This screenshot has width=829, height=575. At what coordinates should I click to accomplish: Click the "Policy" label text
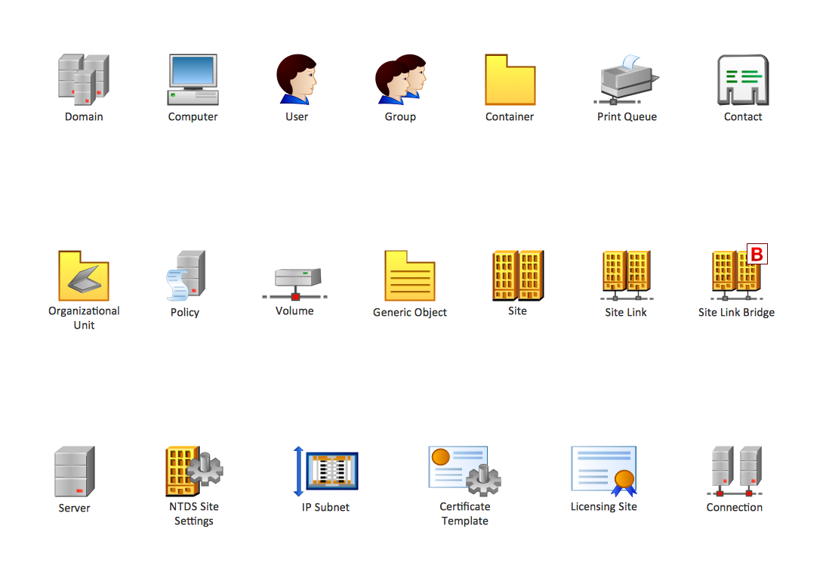click(x=185, y=313)
